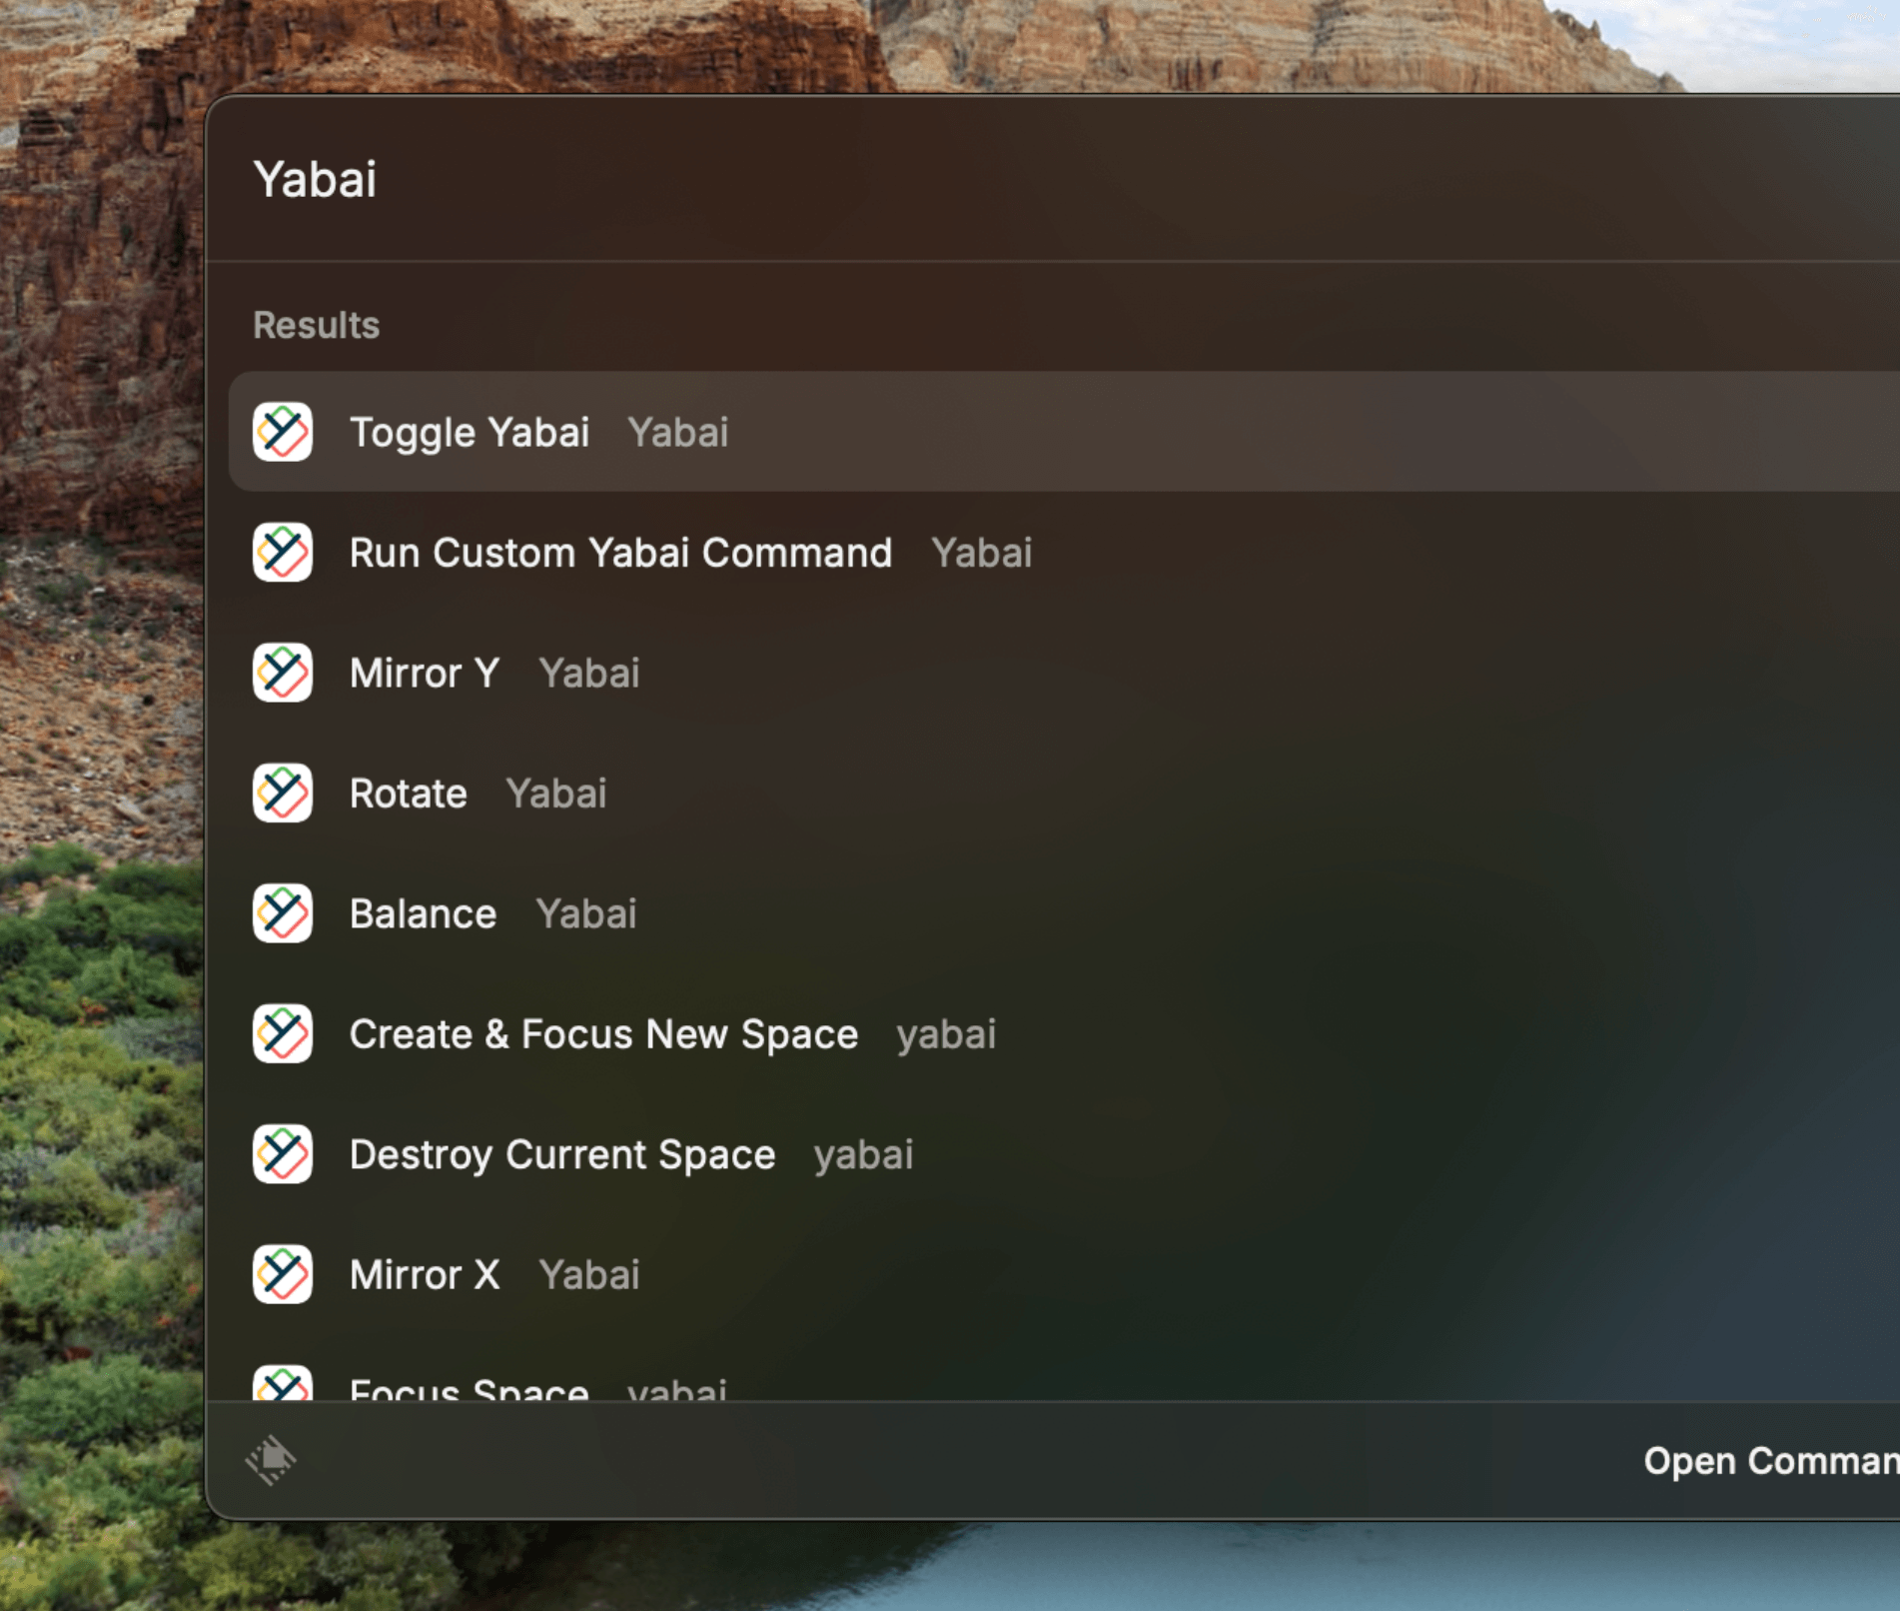Click the Yabai icon beside Toggle Yabai
Screen dimensions: 1900x1611
[x=283, y=432]
